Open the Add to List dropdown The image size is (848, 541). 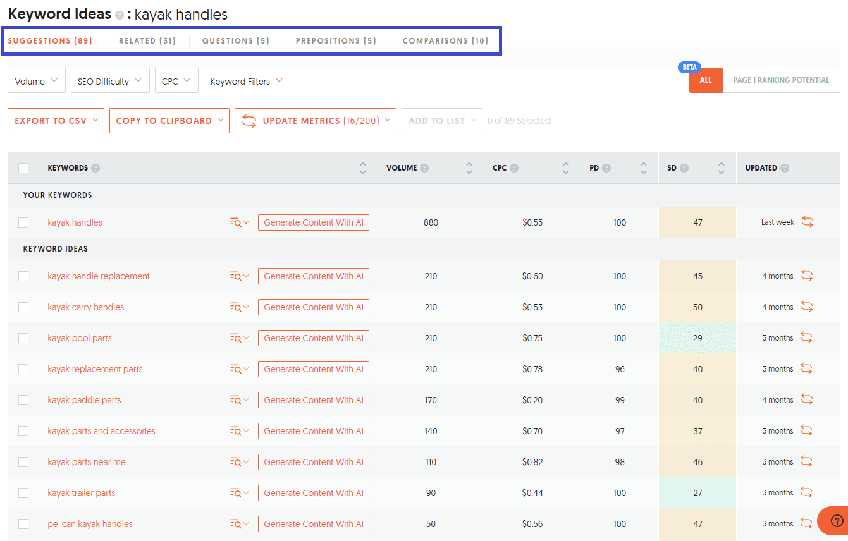(442, 121)
